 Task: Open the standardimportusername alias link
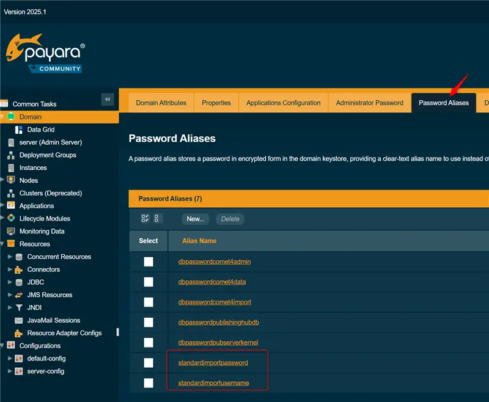coord(213,383)
